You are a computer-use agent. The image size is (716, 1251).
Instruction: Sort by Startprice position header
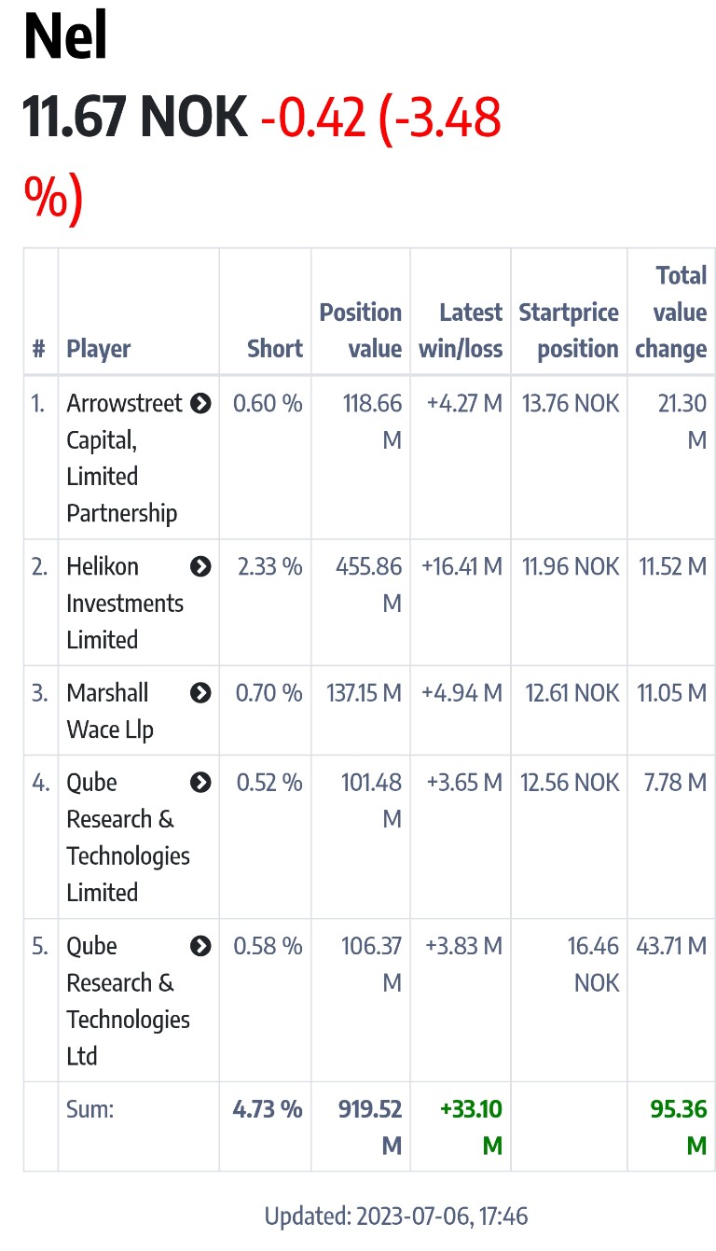point(569,330)
